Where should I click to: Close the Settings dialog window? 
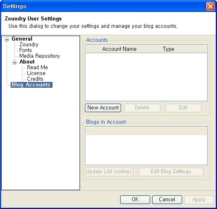210,7
